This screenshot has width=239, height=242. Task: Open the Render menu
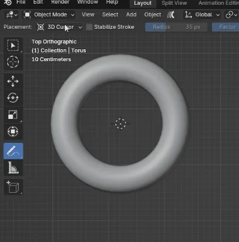tap(60, 2)
